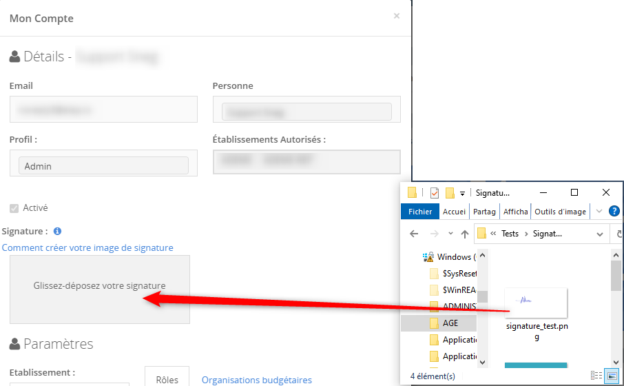Open the Fichier menu in Explorer
The image size is (624, 386).
420,212
